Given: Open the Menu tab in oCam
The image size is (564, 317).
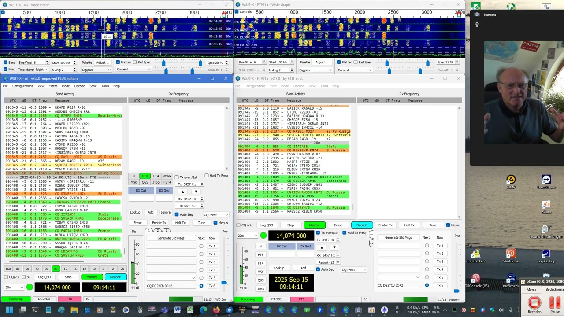Looking at the screenshot, I should 531,289.
